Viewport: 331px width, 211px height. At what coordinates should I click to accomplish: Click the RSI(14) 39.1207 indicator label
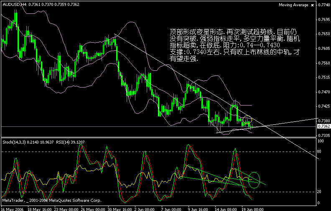(70, 142)
